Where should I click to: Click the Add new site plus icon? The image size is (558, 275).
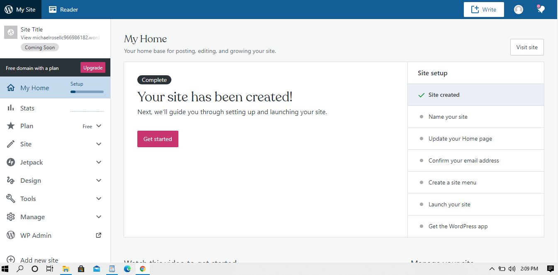pyautogui.click(x=11, y=260)
